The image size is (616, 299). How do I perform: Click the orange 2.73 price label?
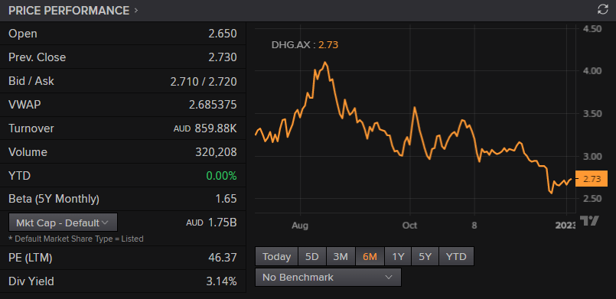(592, 179)
